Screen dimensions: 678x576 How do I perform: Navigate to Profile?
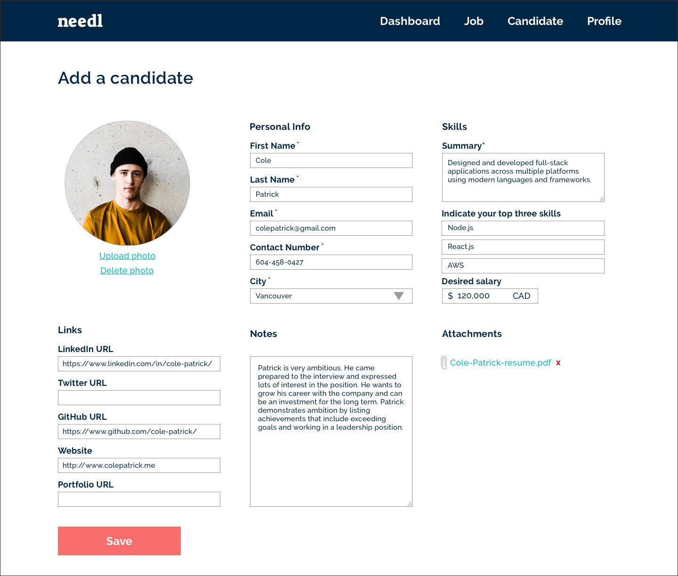point(604,21)
